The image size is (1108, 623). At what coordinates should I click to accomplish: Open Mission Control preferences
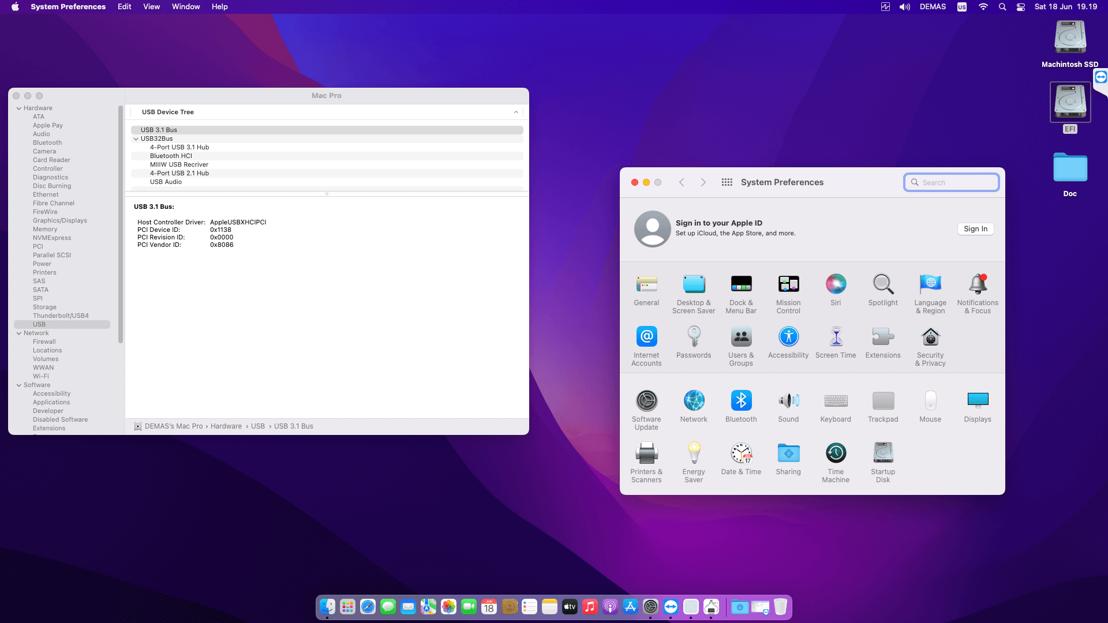pos(788,293)
